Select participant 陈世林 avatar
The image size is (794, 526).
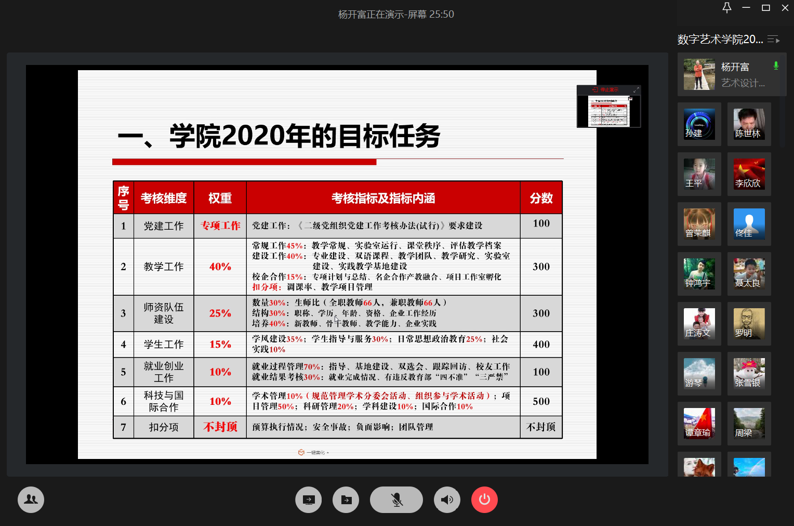[749, 124]
